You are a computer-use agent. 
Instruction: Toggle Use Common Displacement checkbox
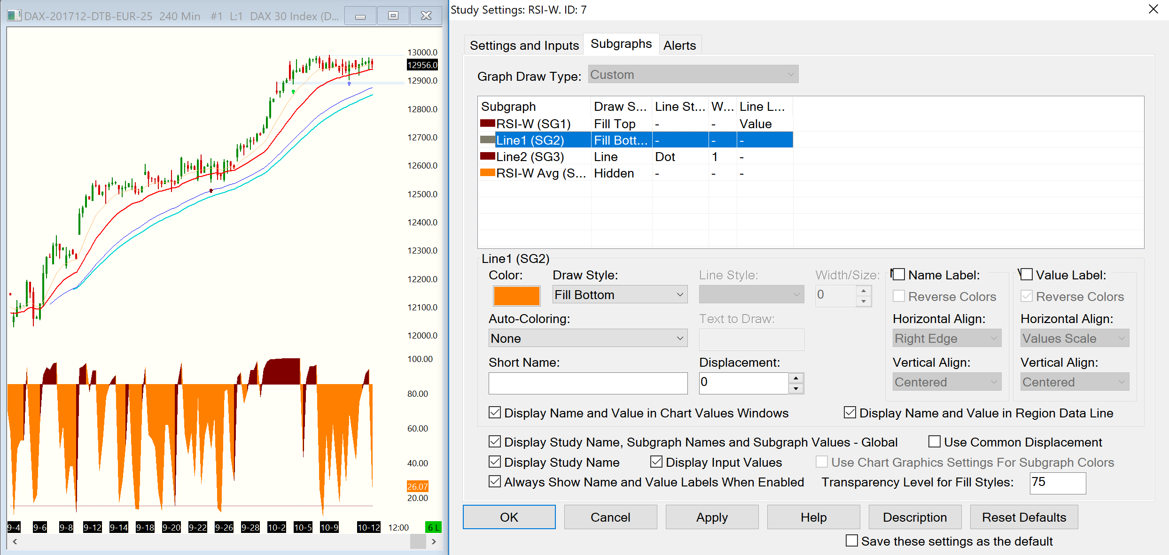[935, 442]
